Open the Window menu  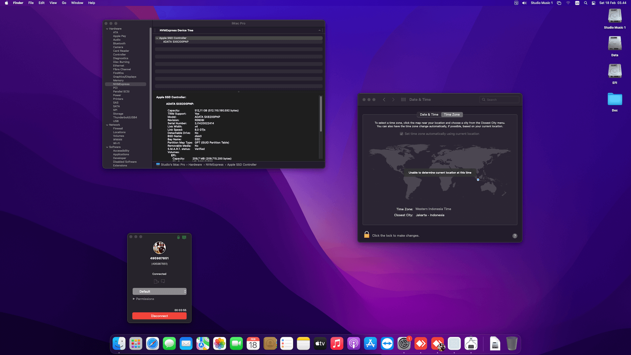[x=77, y=3]
